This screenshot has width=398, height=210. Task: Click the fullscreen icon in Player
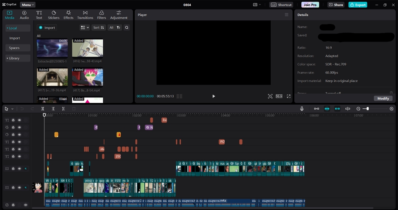point(289,96)
